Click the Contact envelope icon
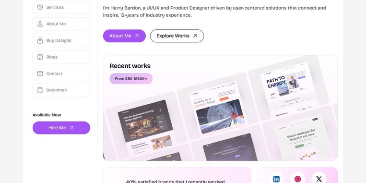This screenshot has height=183, width=366. point(40,74)
